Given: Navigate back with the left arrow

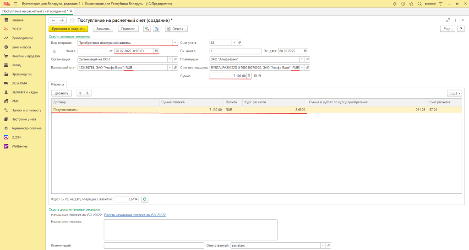Looking at the screenshot, I should [x=53, y=20].
